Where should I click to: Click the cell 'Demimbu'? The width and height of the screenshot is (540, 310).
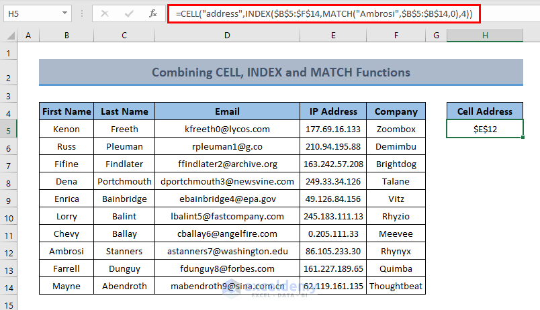click(396, 146)
